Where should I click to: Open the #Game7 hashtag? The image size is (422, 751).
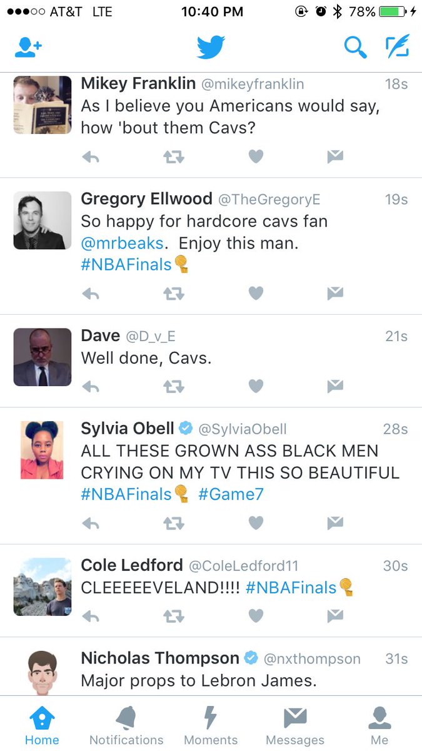point(231,494)
